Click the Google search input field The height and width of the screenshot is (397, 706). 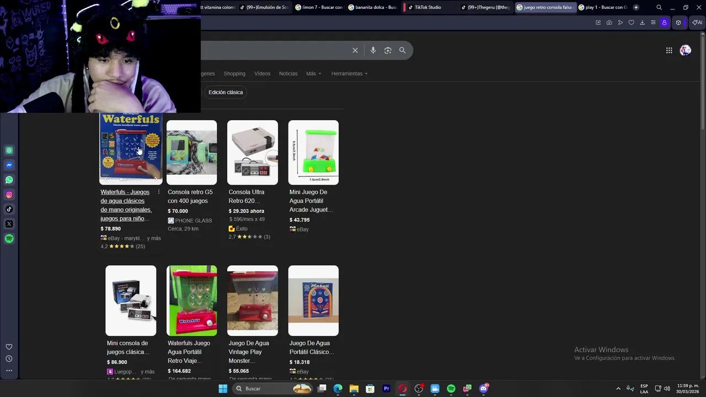click(x=274, y=50)
